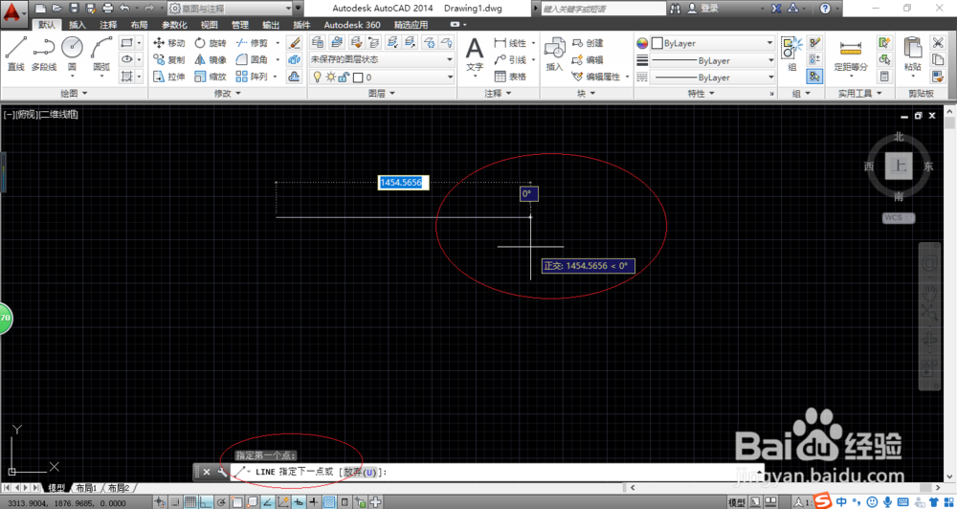Select the 圆 (Circle) tool
The image size is (957, 509).
coord(72,53)
